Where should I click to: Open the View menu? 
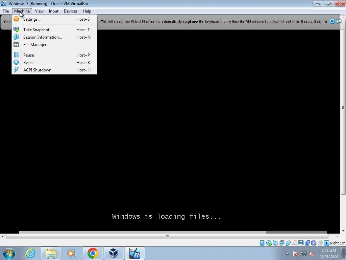pyautogui.click(x=39, y=11)
